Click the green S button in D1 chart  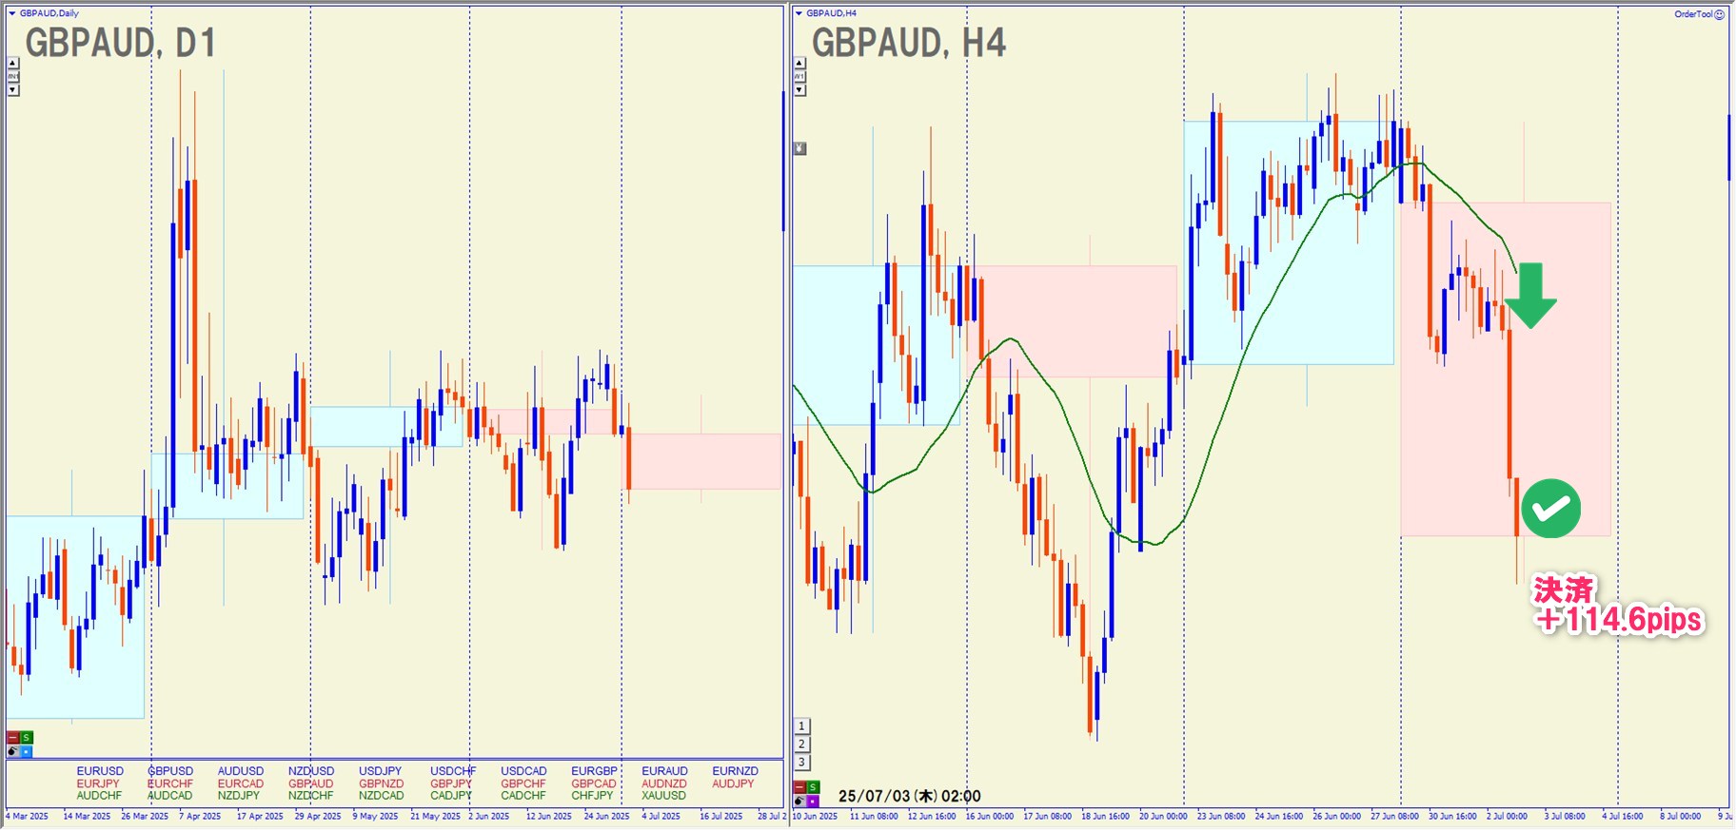tap(27, 738)
